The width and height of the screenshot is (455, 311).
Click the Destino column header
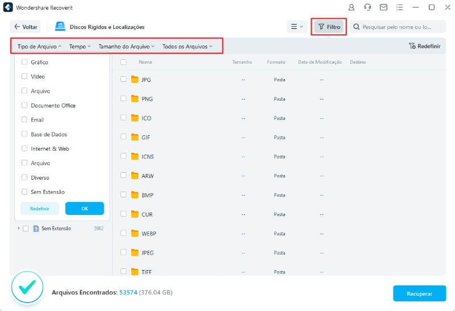pyautogui.click(x=358, y=62)
